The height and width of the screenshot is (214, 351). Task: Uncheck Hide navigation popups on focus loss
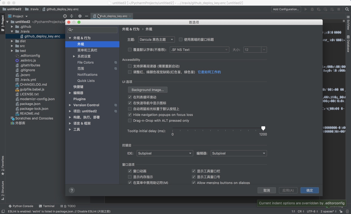pos(130,115)
